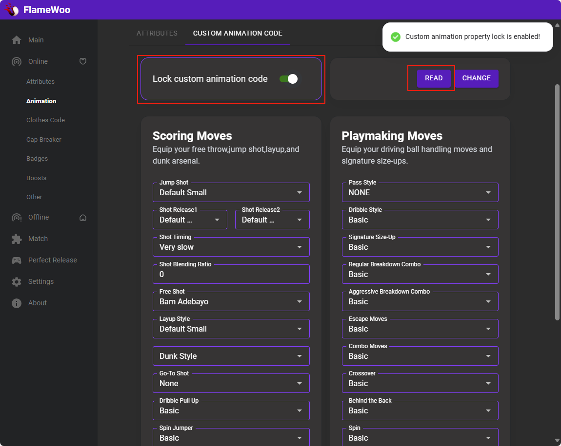561x446 pixels.
Task: Expand the Dribble Style dropdown
Action: pos(420,220)
